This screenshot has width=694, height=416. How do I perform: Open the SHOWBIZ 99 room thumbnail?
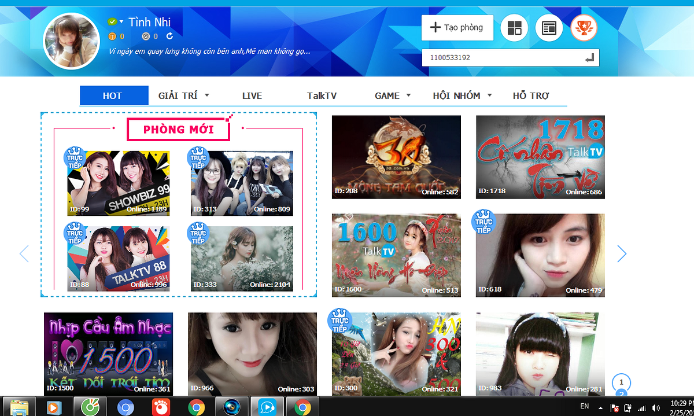coord(119,183)
